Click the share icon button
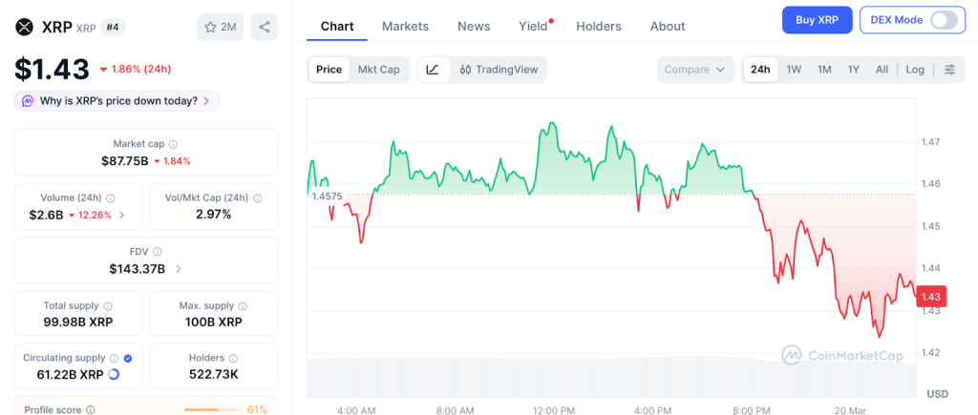Image resolution: width=978 pixels, height=415 pixels. click(264, 27)
